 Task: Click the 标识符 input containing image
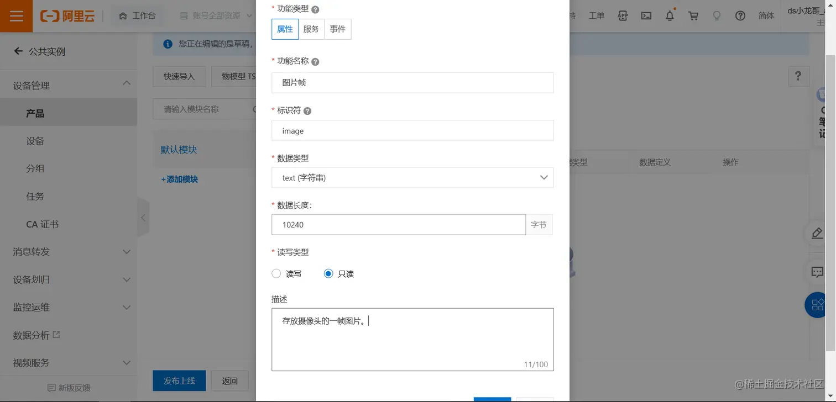click(x=412, y=131)
